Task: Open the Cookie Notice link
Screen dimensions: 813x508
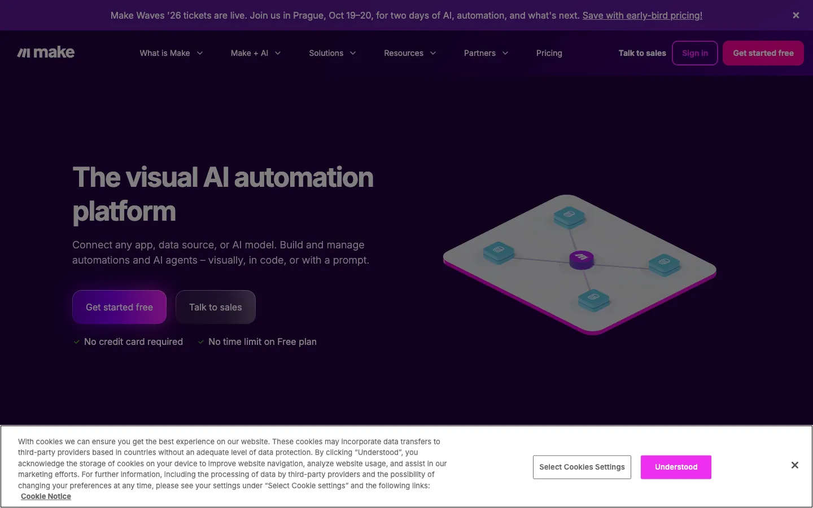Action: [x=46, y=496]
